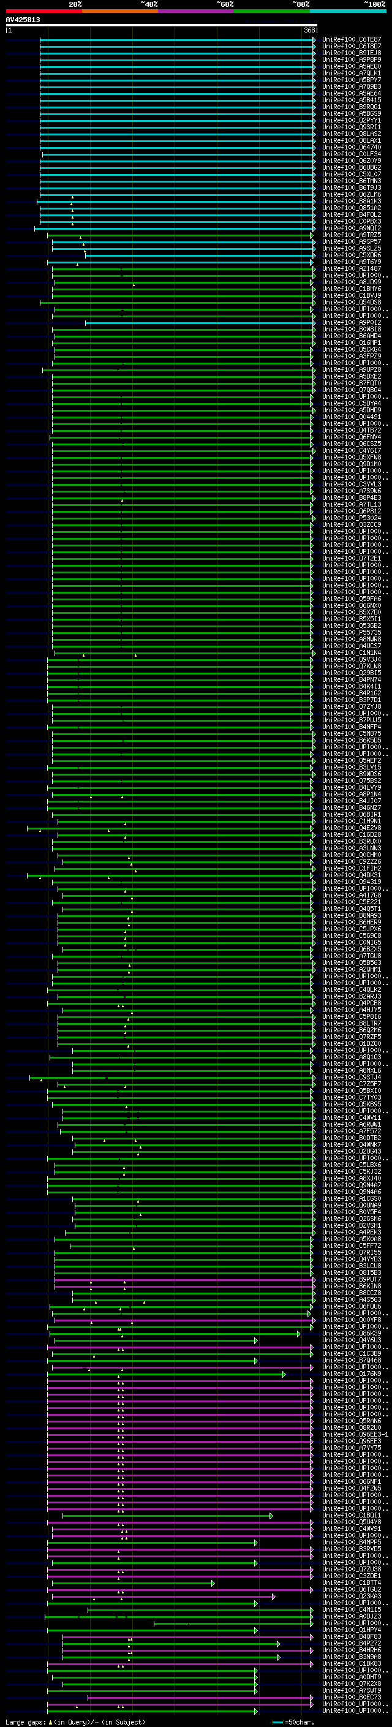Click the green alignment bar of UniRef100_A9TRZ5
Image resolution: width=392 pixels, height=1727 pixels.
[179, 235]
